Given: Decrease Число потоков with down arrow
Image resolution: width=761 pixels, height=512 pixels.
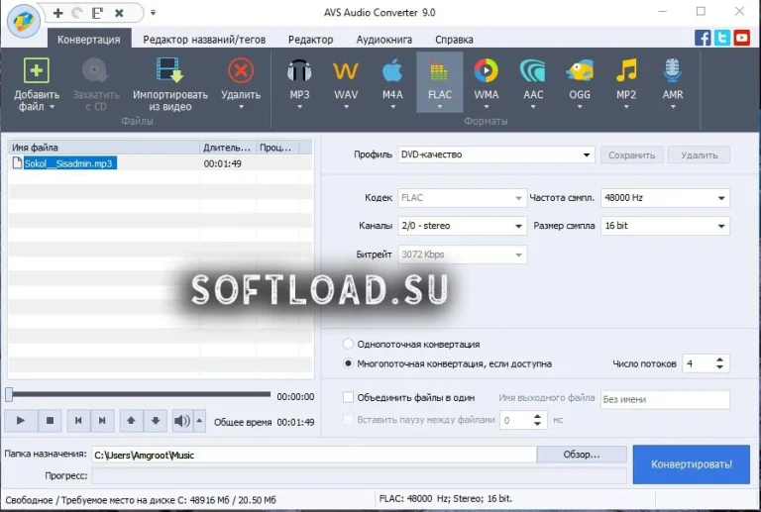Looking at the screenshot, I should pyautogui.click(x=719, y=367).
